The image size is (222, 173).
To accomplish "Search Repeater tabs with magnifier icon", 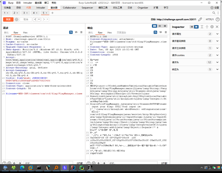I will point(214,13).
